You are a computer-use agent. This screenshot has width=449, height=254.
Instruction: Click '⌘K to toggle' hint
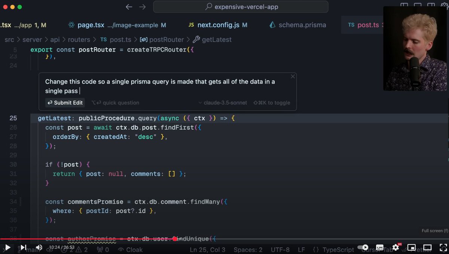point(272,103)
